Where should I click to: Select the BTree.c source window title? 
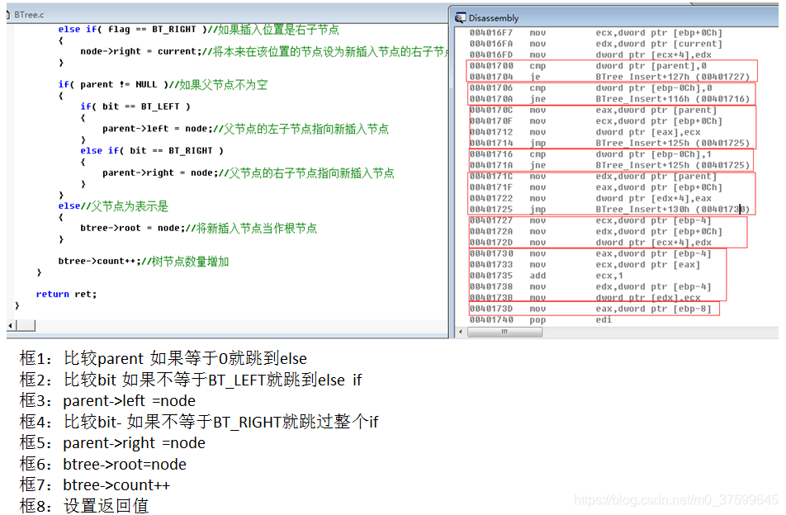point(29,15)
